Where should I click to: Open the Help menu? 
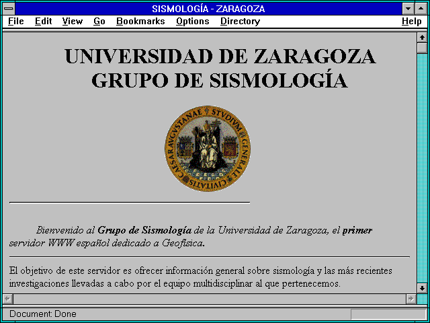(412, 22)
